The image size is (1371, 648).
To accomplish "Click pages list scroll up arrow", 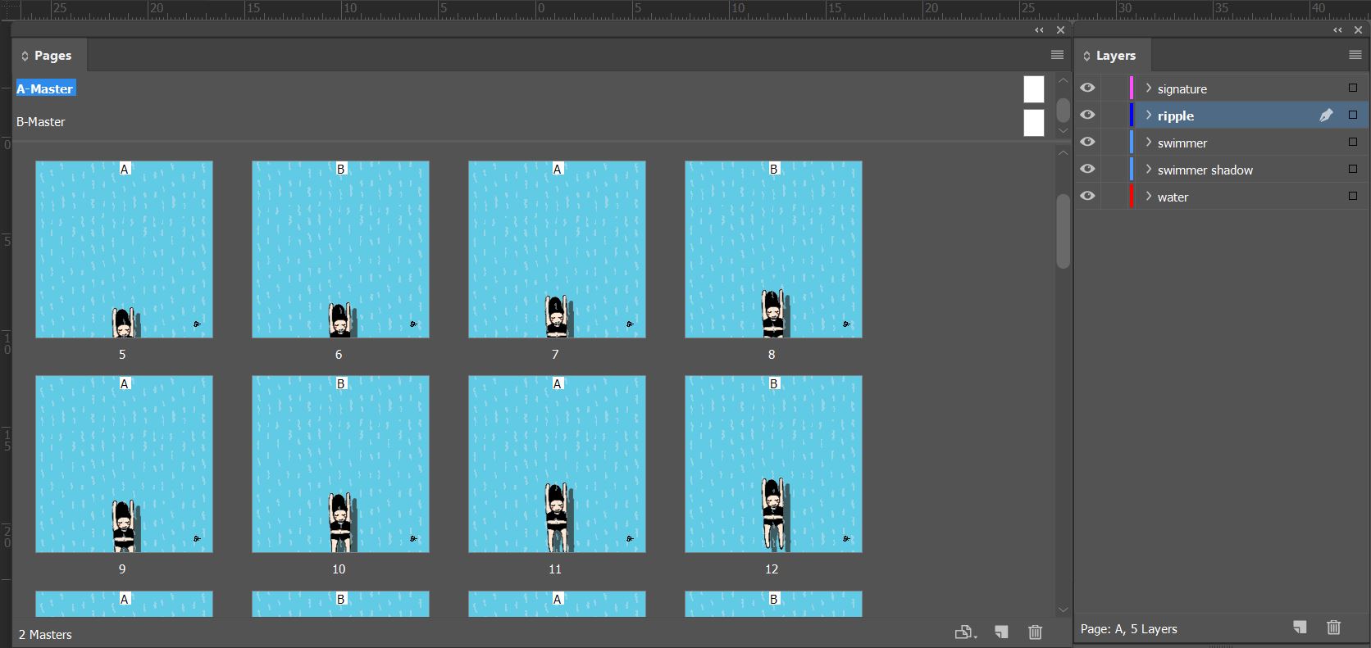I will (1063, 152).
